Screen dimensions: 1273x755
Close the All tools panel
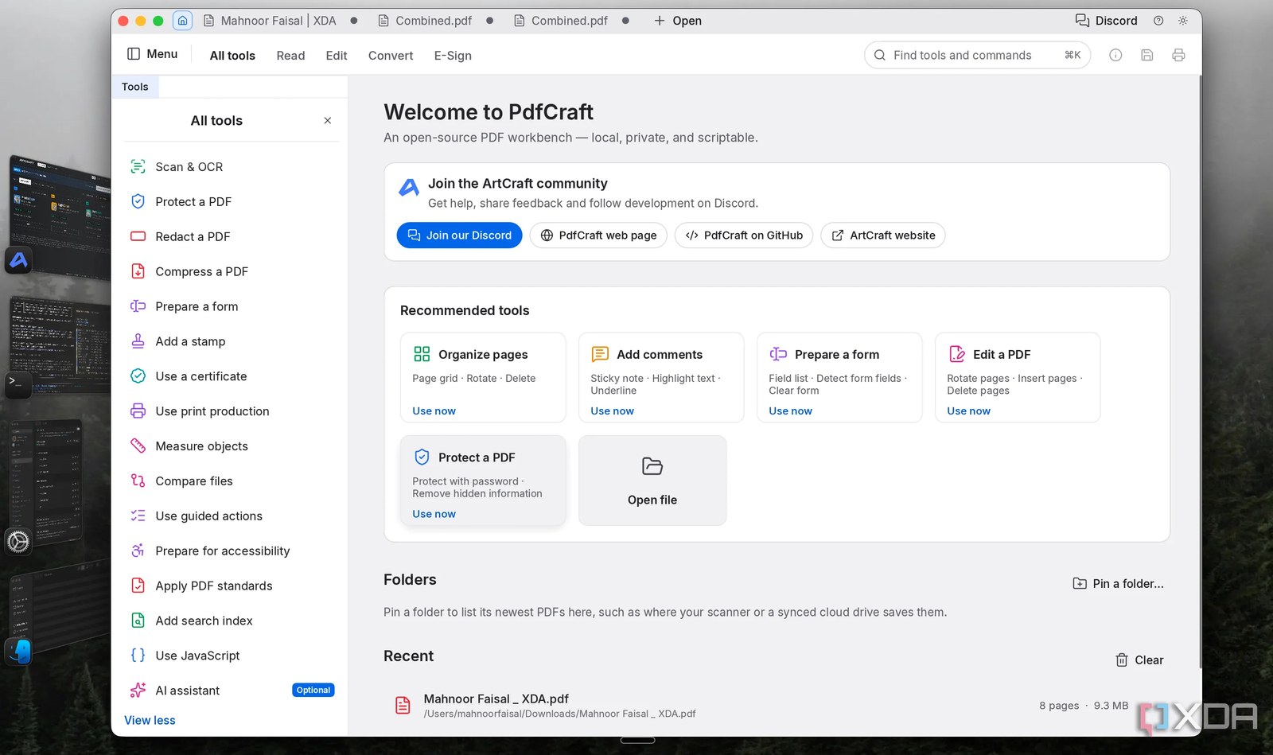coord(327,121)
